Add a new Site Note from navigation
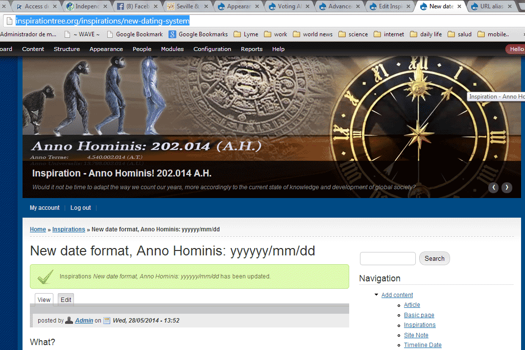 tap(416, 335)
